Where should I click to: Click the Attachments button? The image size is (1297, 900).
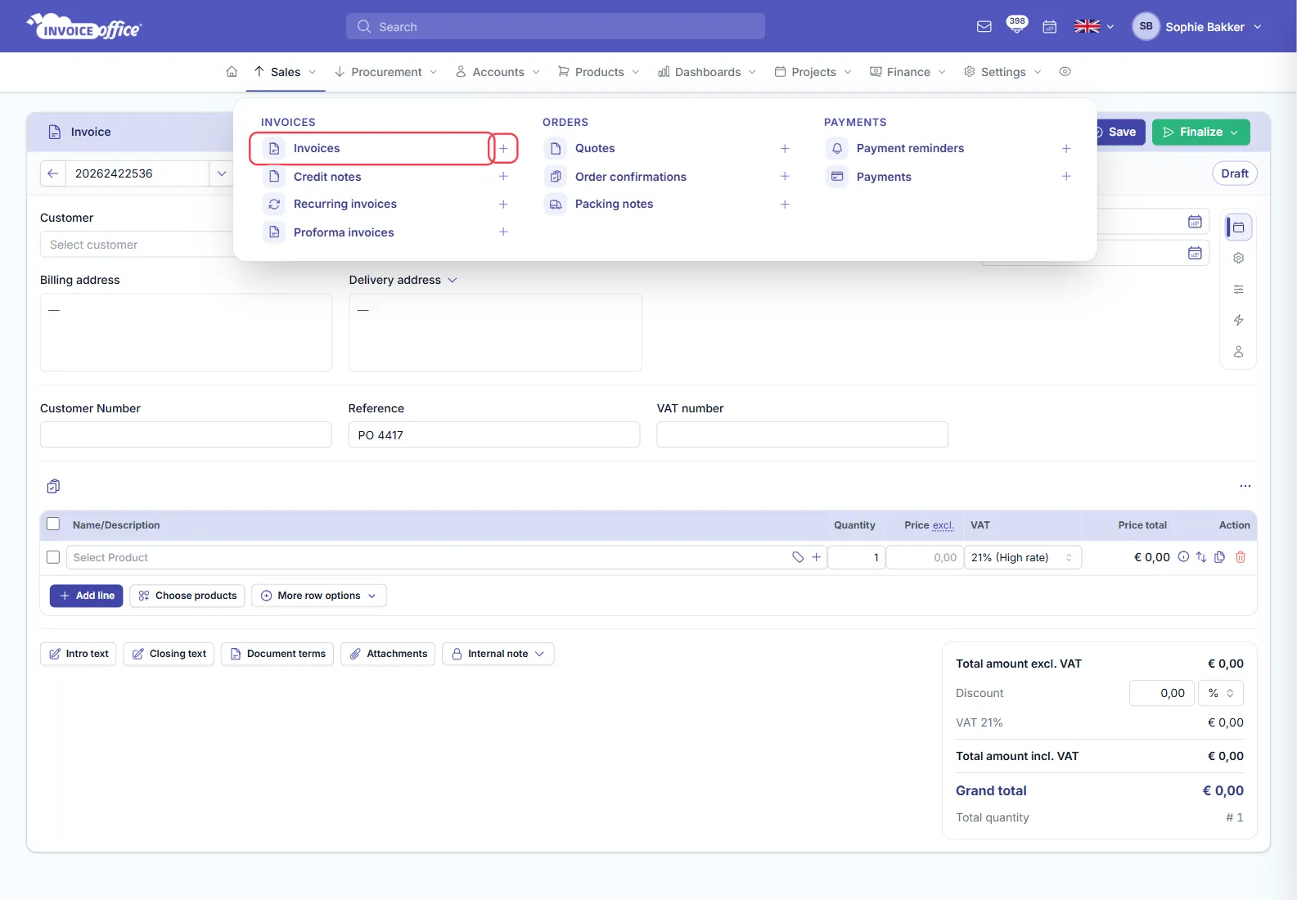tap(388, 654)
